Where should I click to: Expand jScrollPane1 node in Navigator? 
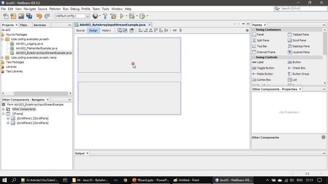[x=8, y=118]
